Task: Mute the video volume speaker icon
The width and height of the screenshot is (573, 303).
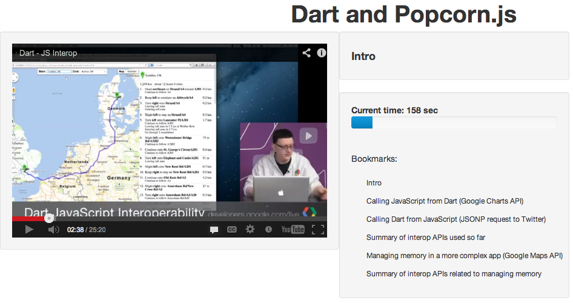Action: point(53,230)
